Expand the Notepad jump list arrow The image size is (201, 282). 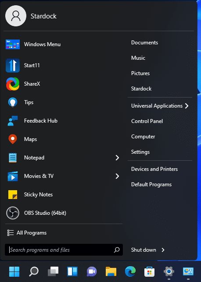tap(117, 158)
